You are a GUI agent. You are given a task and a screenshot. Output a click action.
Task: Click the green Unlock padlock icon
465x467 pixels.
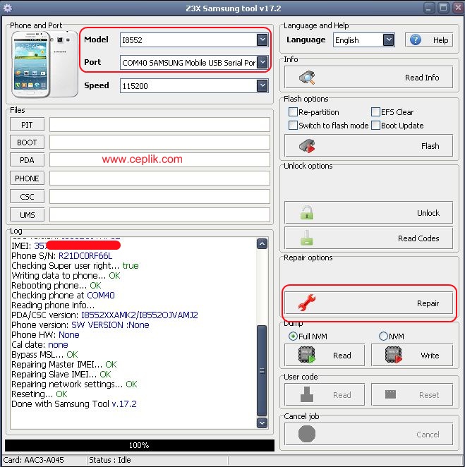coord(307,212)
